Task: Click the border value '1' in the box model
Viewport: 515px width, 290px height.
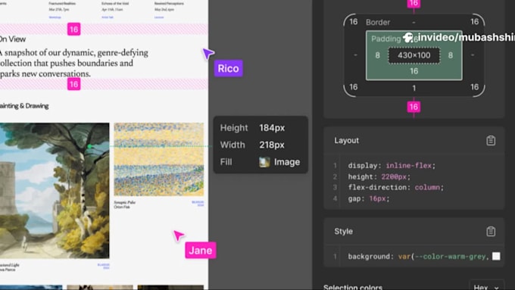Action: pyautogui.click(x=414, y=88)
